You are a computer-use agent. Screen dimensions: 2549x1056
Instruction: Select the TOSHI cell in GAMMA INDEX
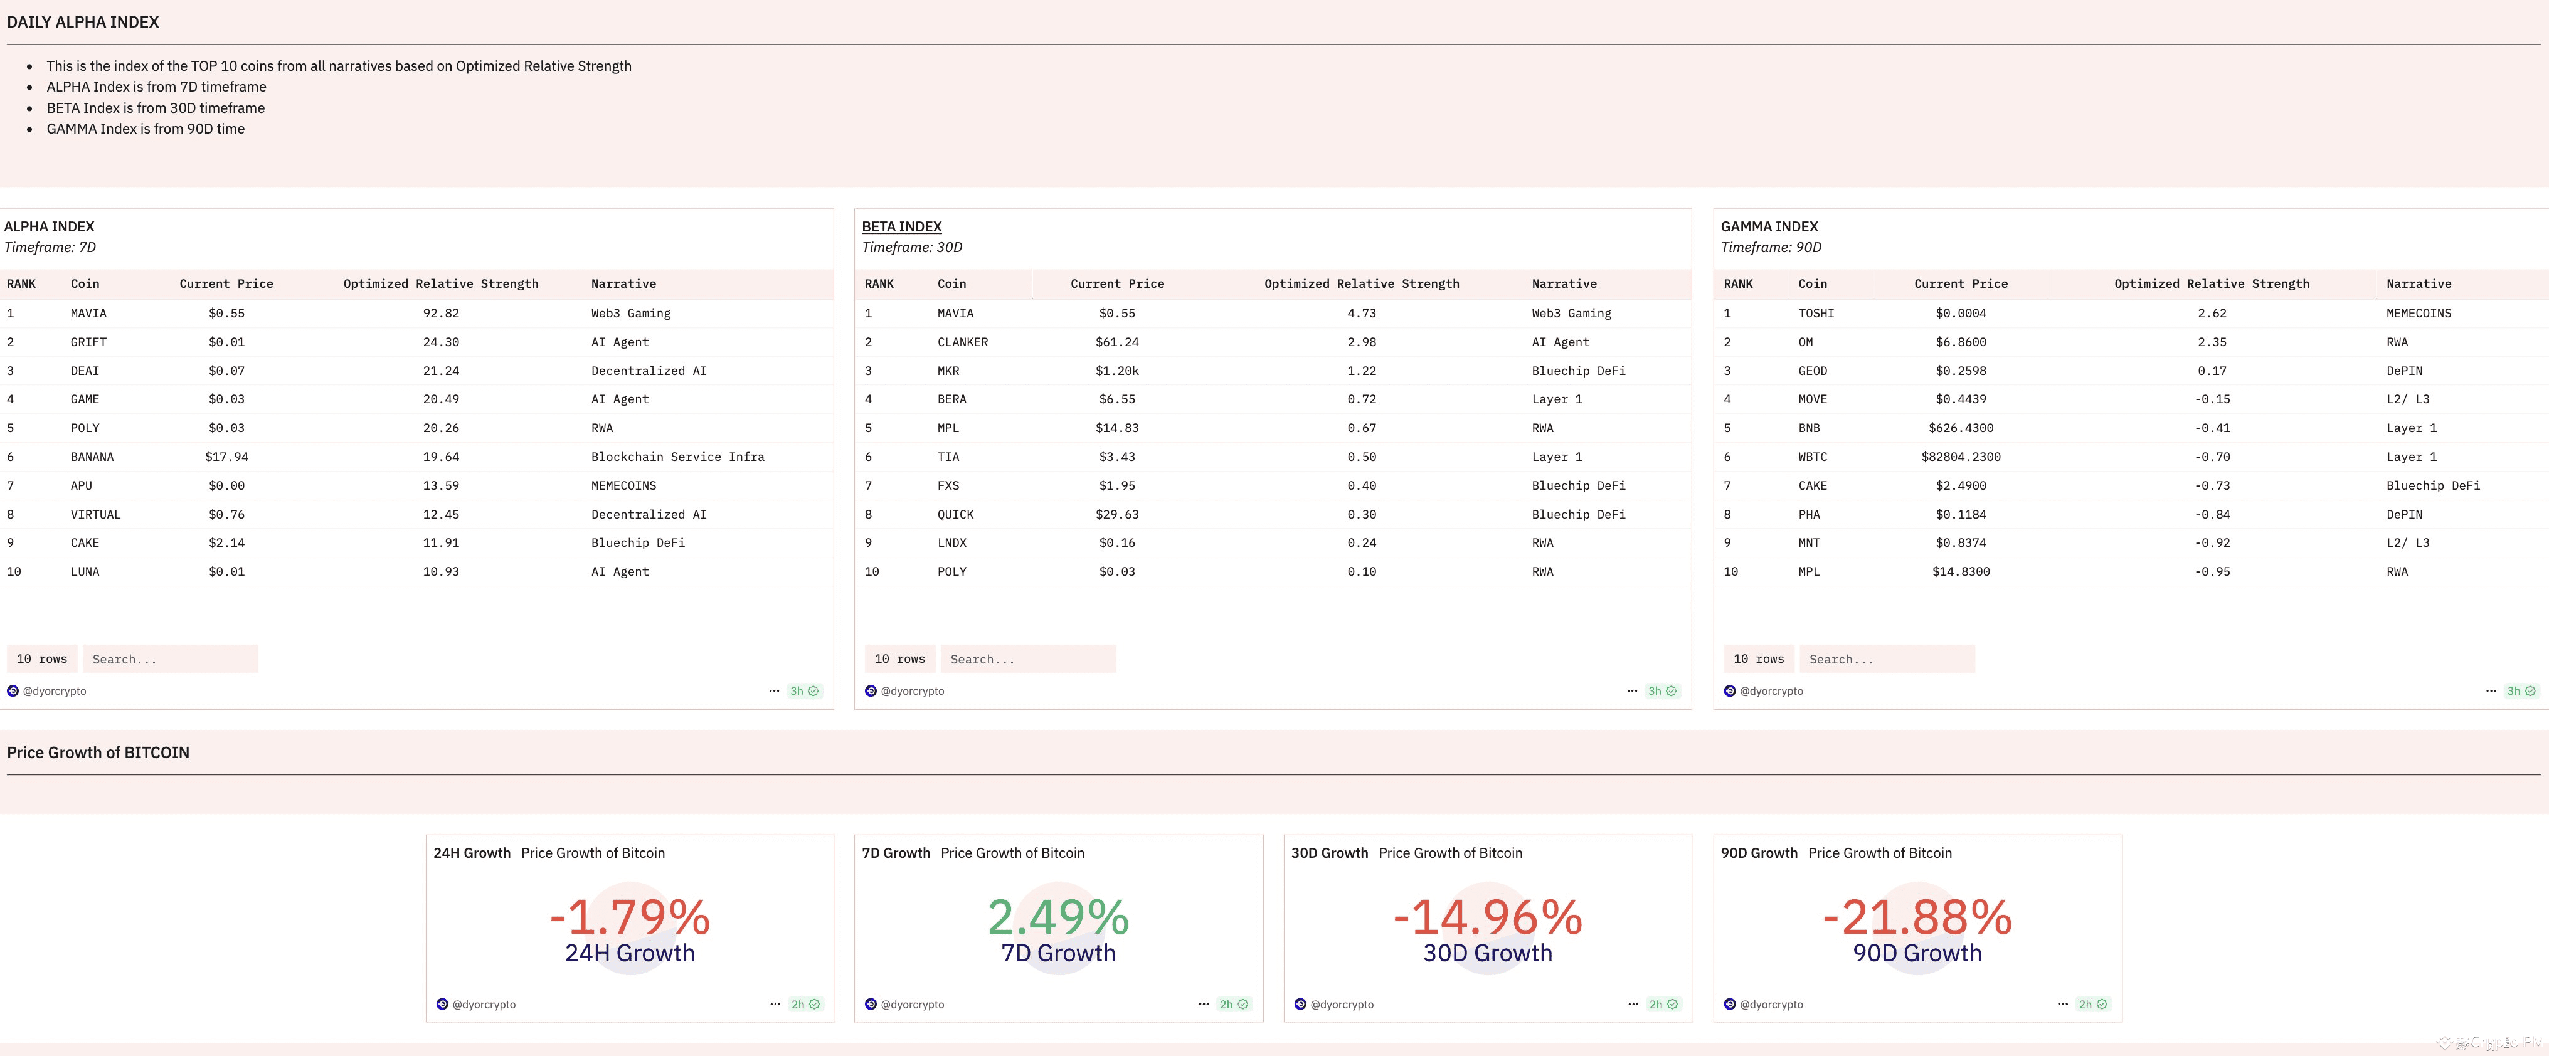pos(1816,314)
